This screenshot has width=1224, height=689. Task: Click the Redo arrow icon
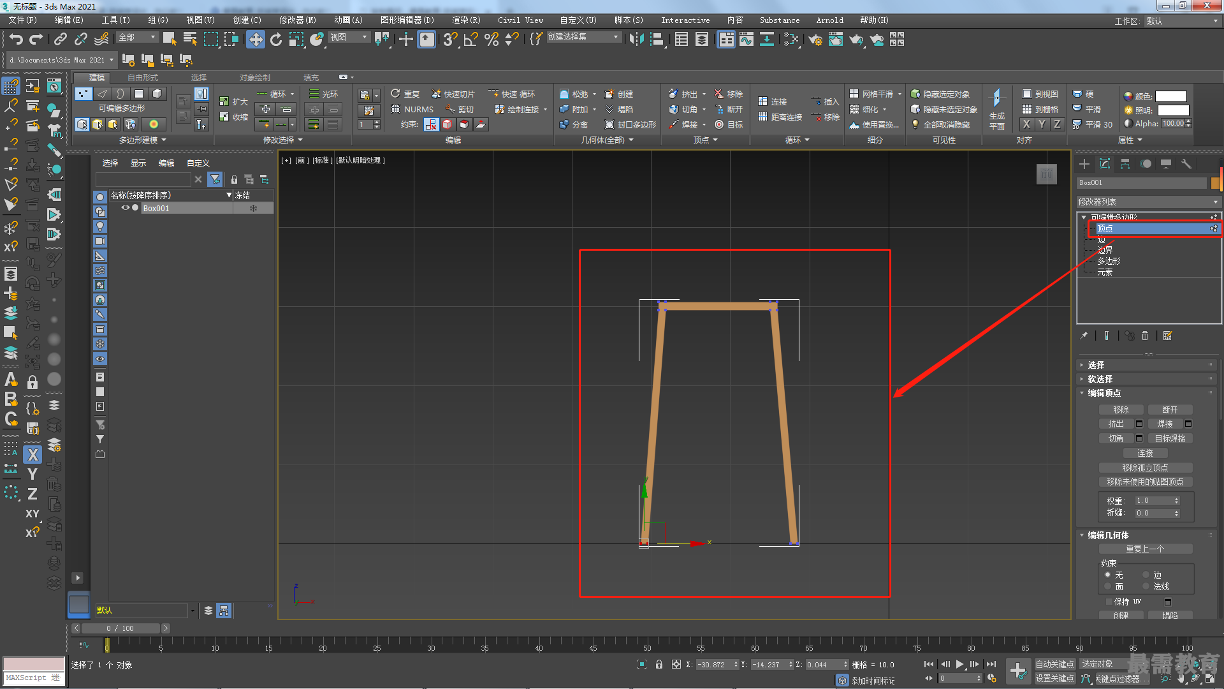[36, 40]
